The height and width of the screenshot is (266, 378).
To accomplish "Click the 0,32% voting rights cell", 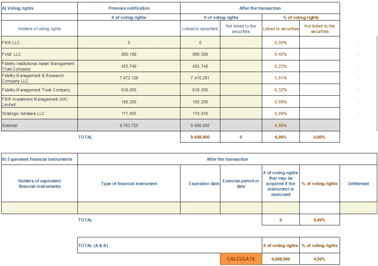I will [x=281, y=89].
